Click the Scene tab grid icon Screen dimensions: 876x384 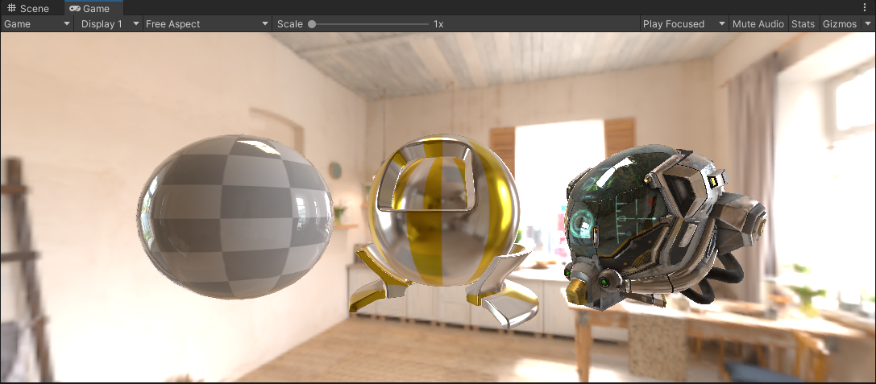[x=11, y=8]
